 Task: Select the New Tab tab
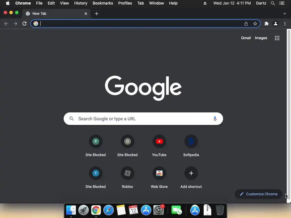(57, 14)
